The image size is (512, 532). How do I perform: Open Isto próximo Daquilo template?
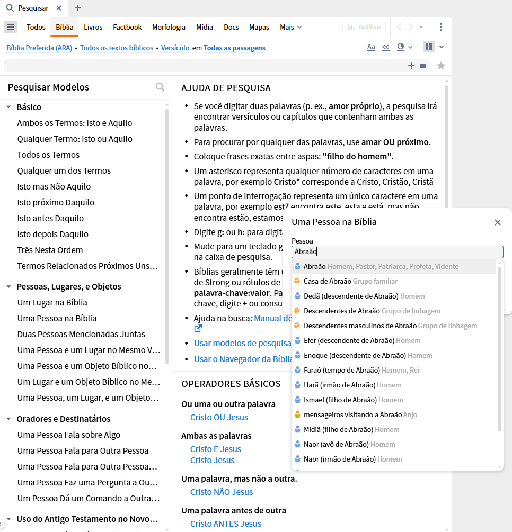[56, 203]
